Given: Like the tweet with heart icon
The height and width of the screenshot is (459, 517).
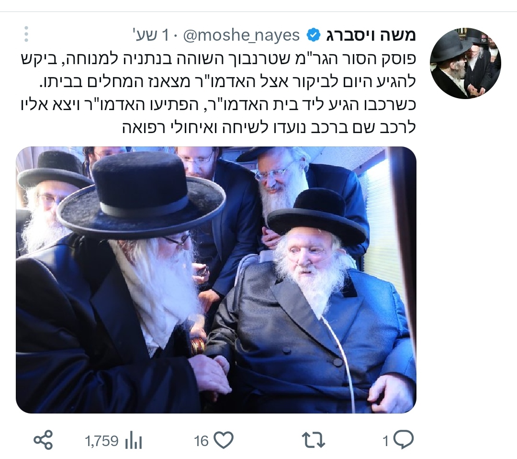Looking at the screenshot, I should [224, 440].
